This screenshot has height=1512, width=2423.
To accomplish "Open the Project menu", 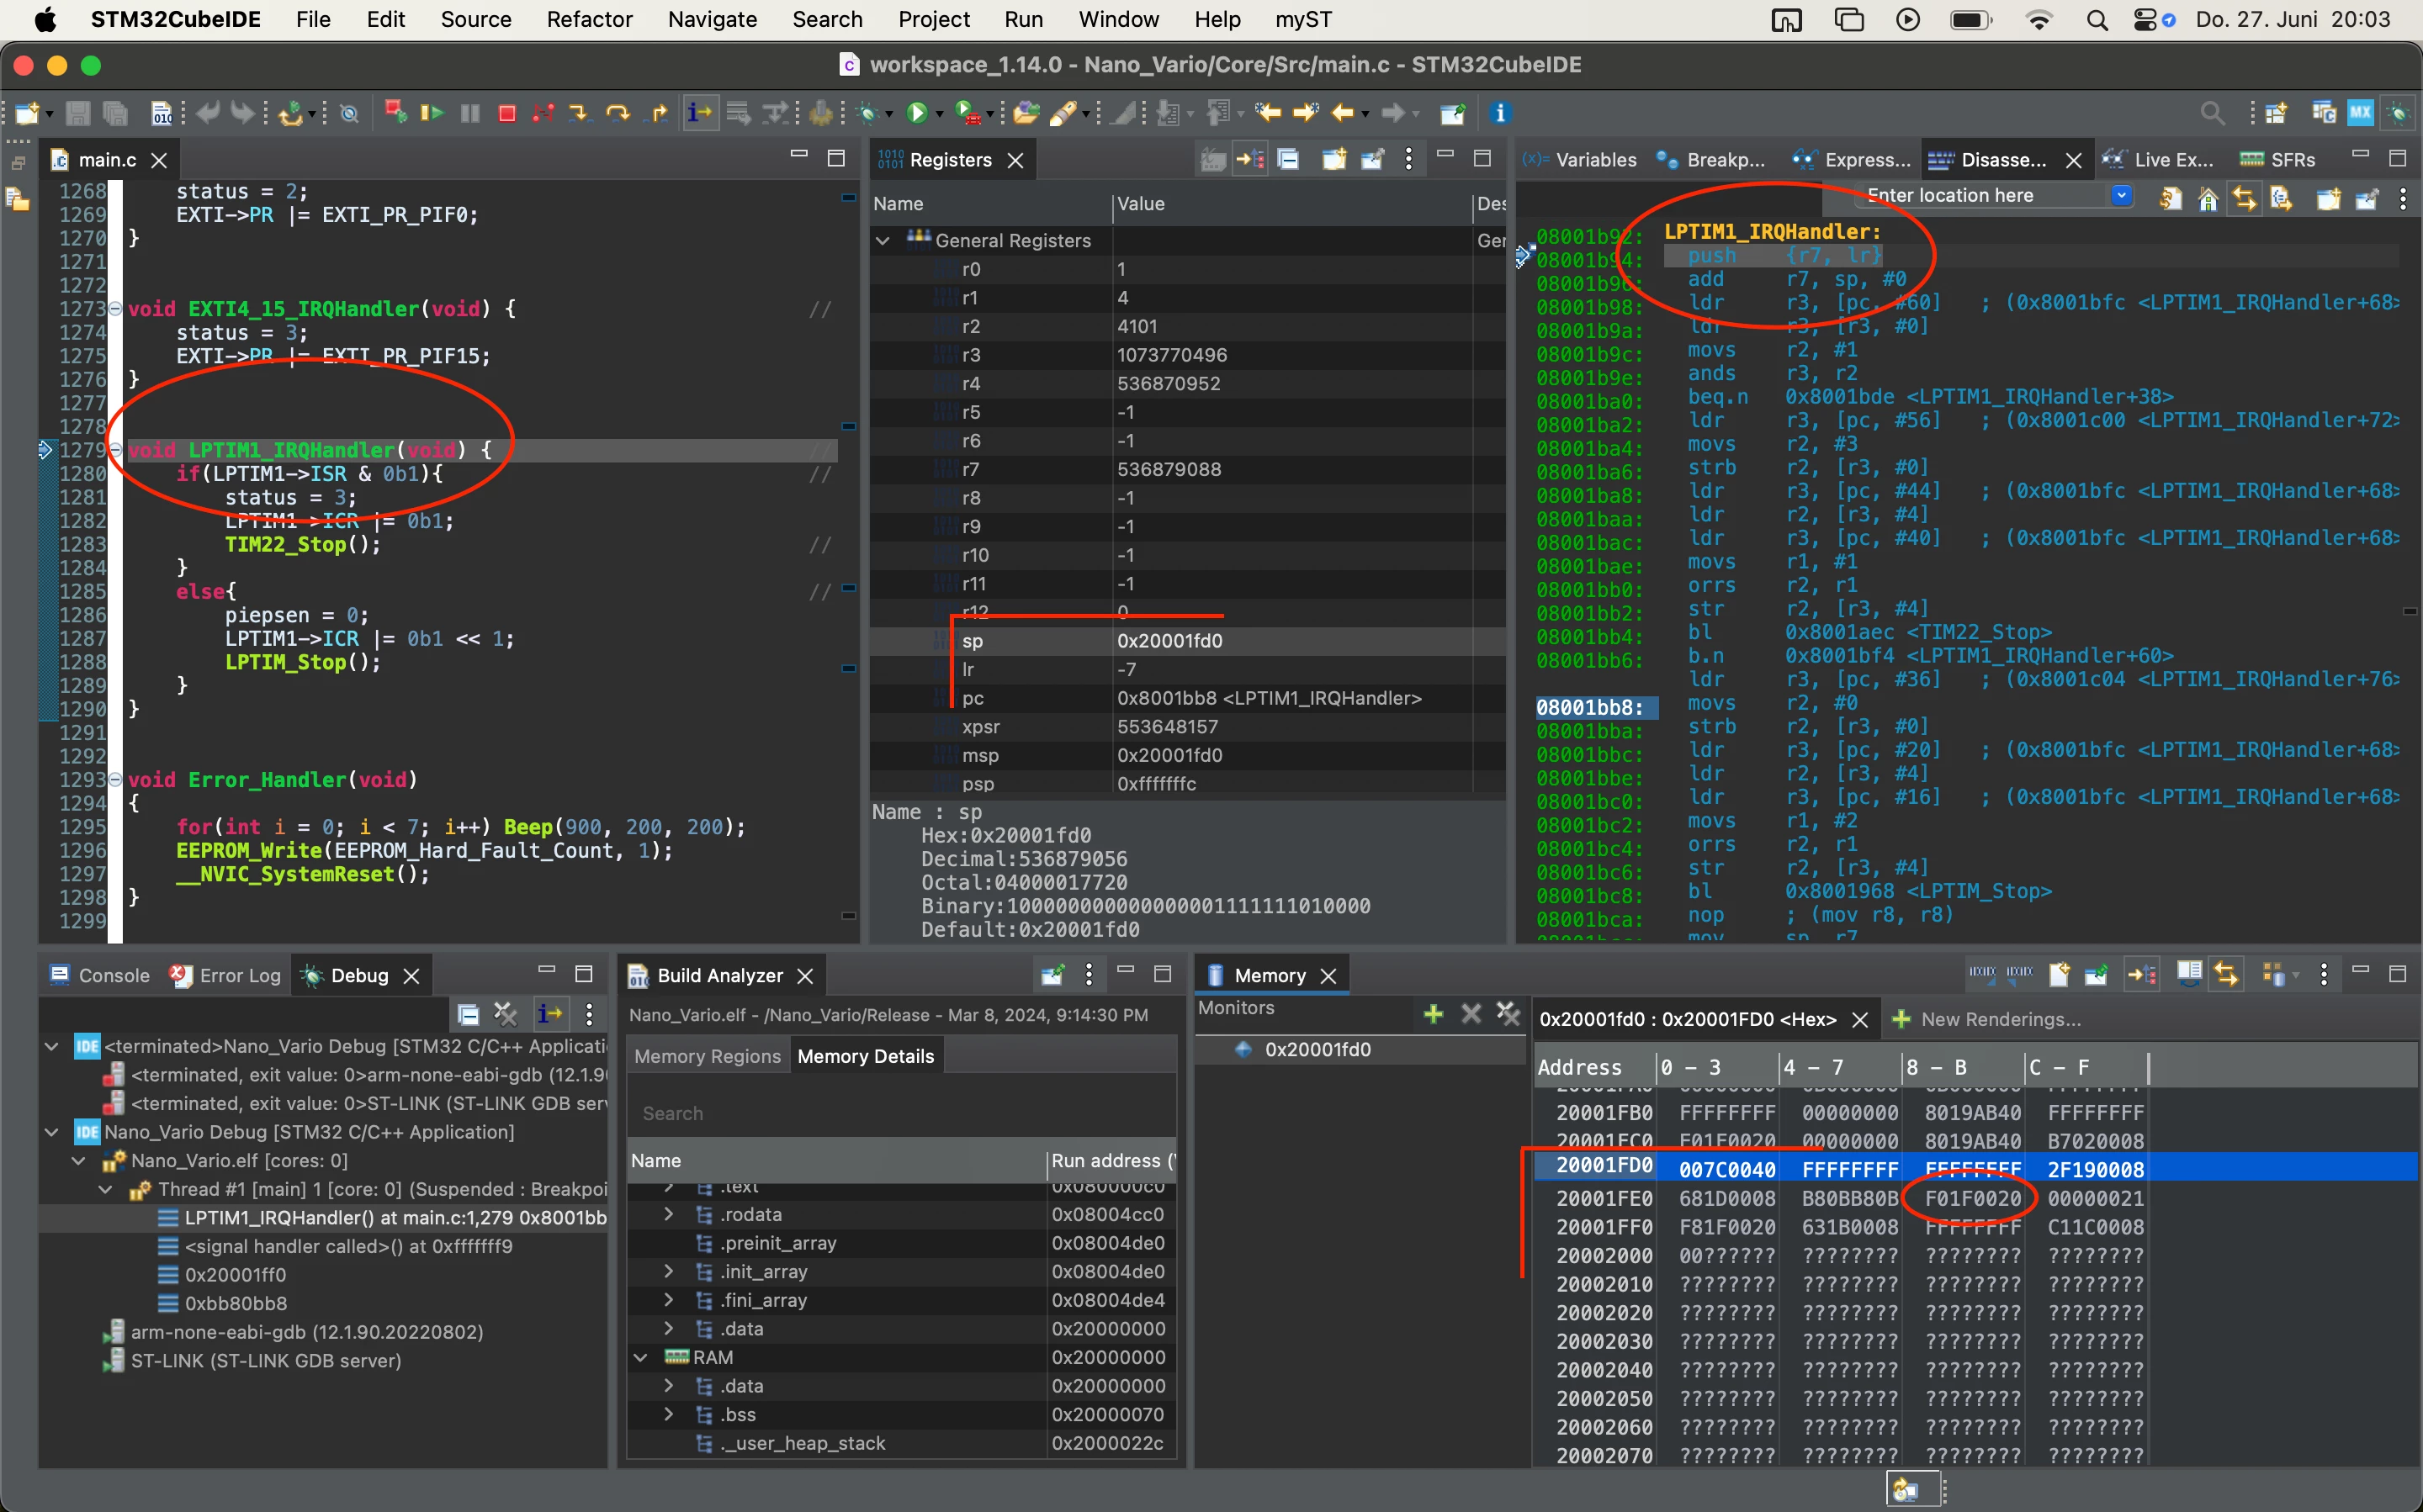I will click(x=933, y=19).
